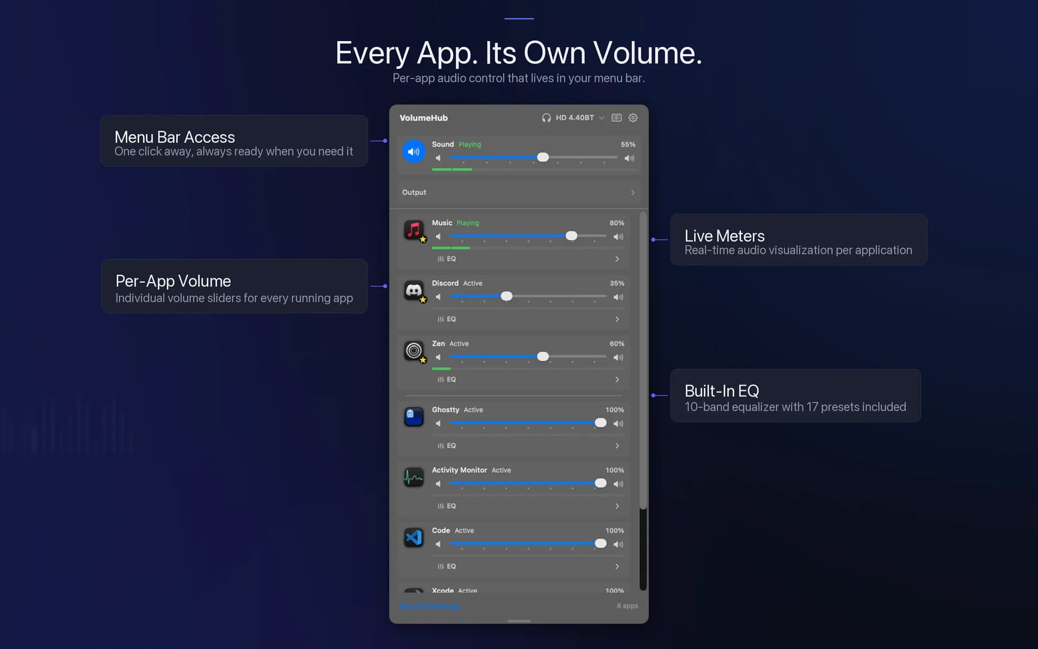Toggle the blue master speaker mute button

(414, 151)
